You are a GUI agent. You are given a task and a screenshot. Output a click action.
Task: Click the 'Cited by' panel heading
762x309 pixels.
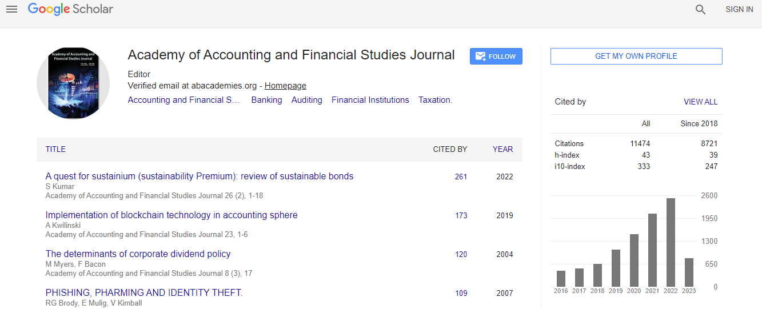[x=570, y=102]
